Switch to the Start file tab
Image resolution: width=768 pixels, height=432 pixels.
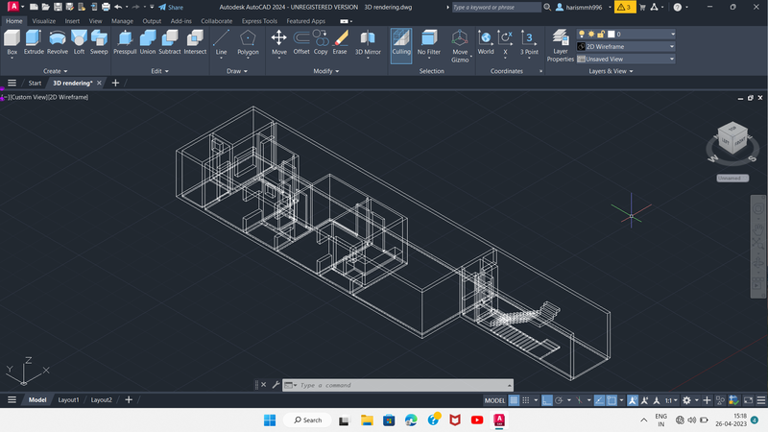click(35, 83)
